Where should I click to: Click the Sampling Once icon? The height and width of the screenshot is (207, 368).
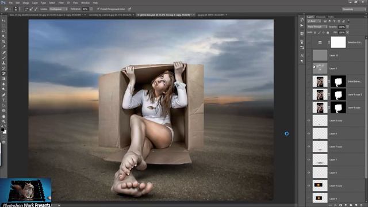click(x=31, y=9)
